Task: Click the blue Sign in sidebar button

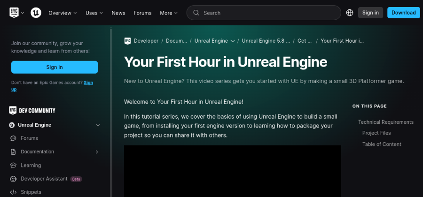Action: click(x=55, y=67)
